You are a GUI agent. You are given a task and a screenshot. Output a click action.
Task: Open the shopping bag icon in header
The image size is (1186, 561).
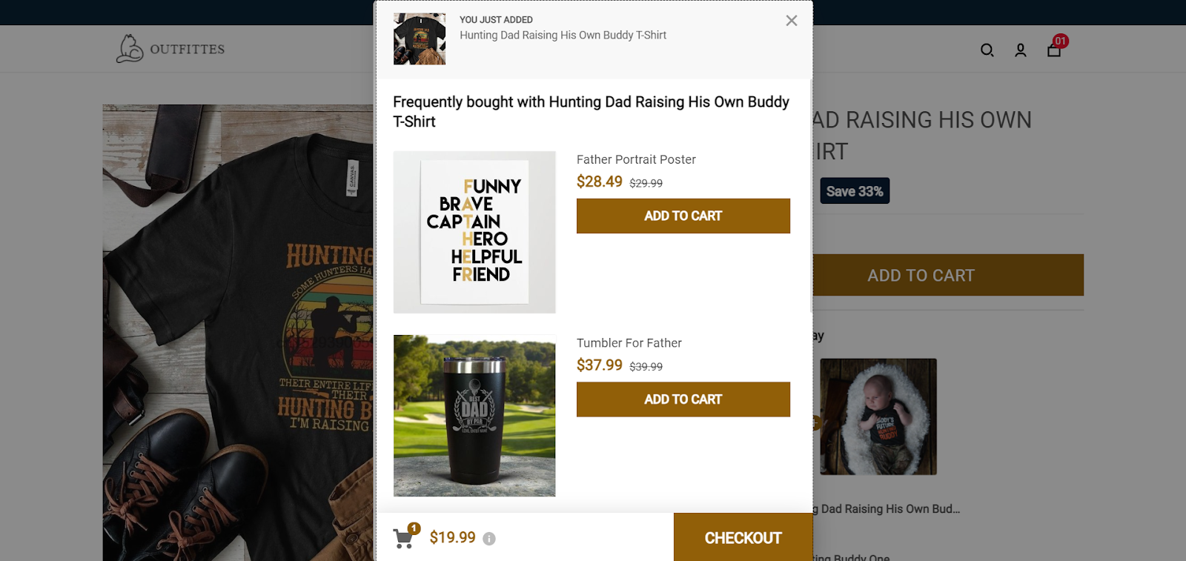1054,50
